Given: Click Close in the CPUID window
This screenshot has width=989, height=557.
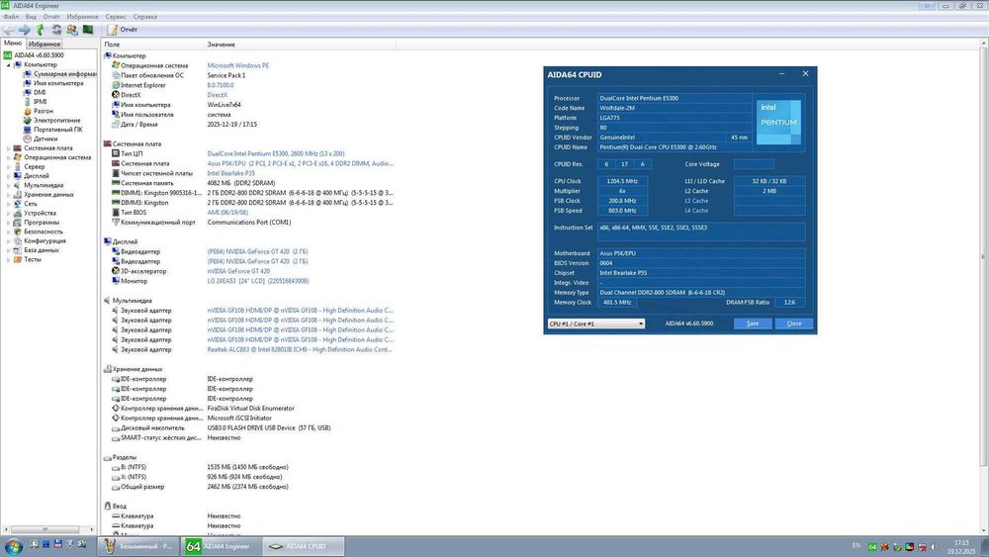Looking at the screenshot, I should tap(794, 324).
